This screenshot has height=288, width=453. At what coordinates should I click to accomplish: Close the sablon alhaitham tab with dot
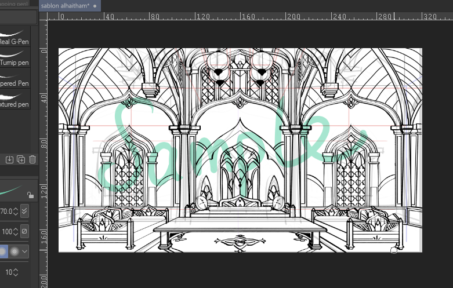[x=95, y=6]
